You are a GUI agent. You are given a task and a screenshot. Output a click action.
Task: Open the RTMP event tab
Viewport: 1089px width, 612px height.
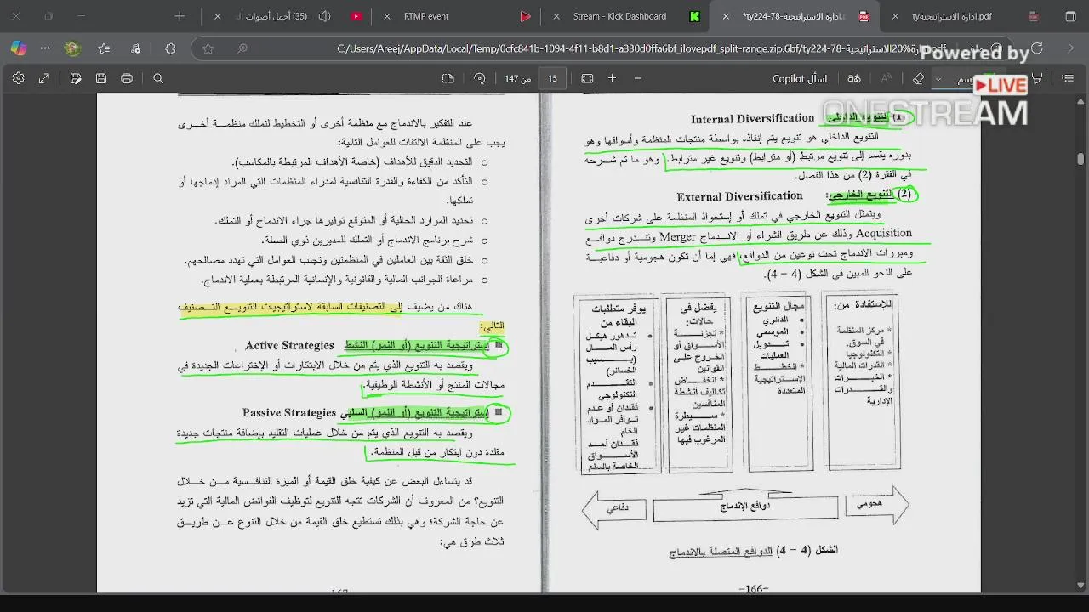pyautogui.click(x=455, y=16)
